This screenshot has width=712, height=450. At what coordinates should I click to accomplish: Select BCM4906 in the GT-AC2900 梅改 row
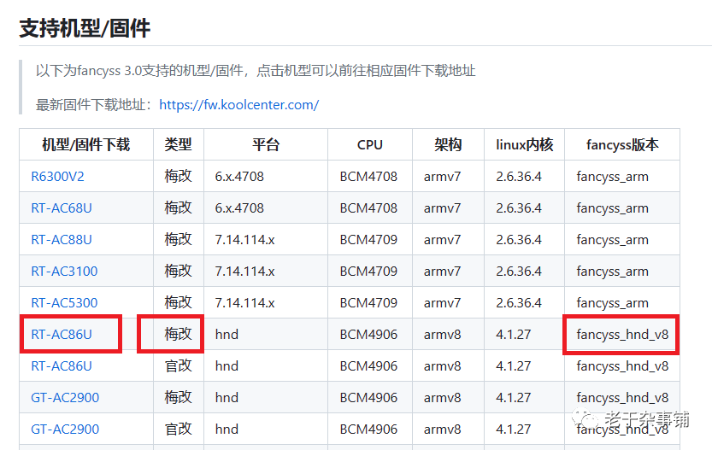(368, 397)
